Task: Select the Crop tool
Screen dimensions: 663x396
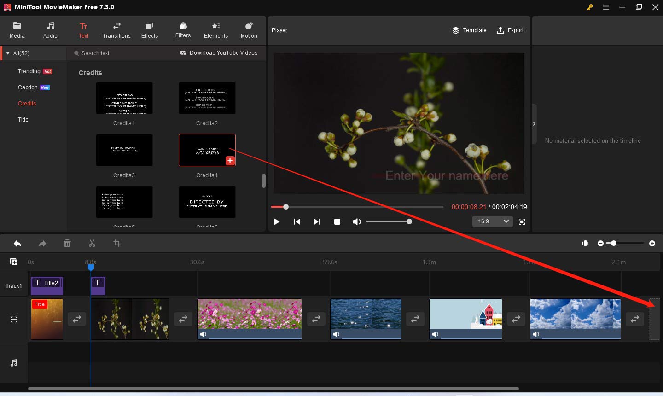Action: coord(117,243)
